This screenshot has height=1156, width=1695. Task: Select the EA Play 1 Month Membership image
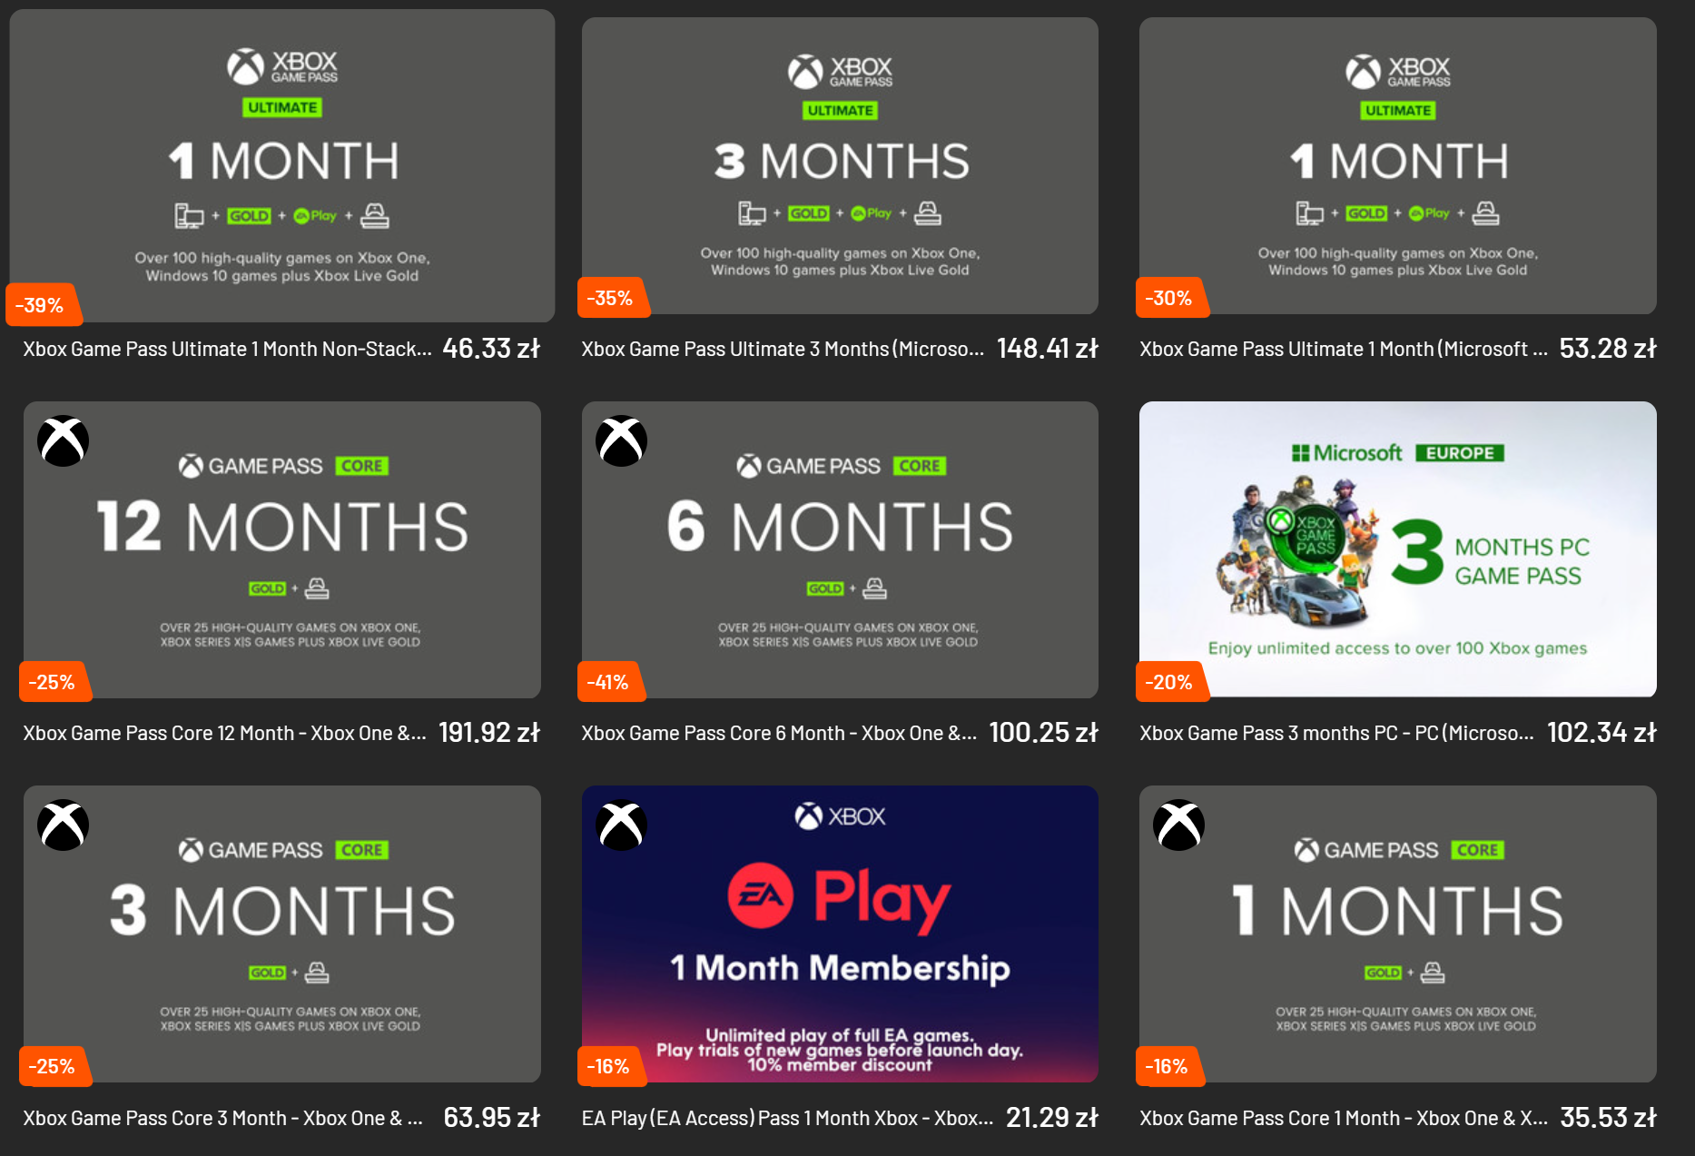(x=840, y=934)
